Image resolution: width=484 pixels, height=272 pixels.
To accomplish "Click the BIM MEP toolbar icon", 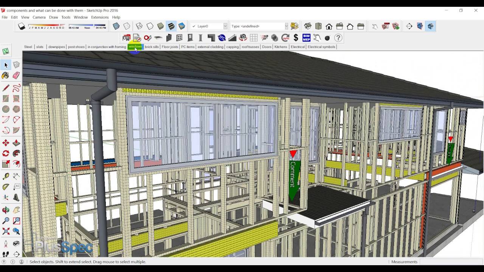I will 306,38.
